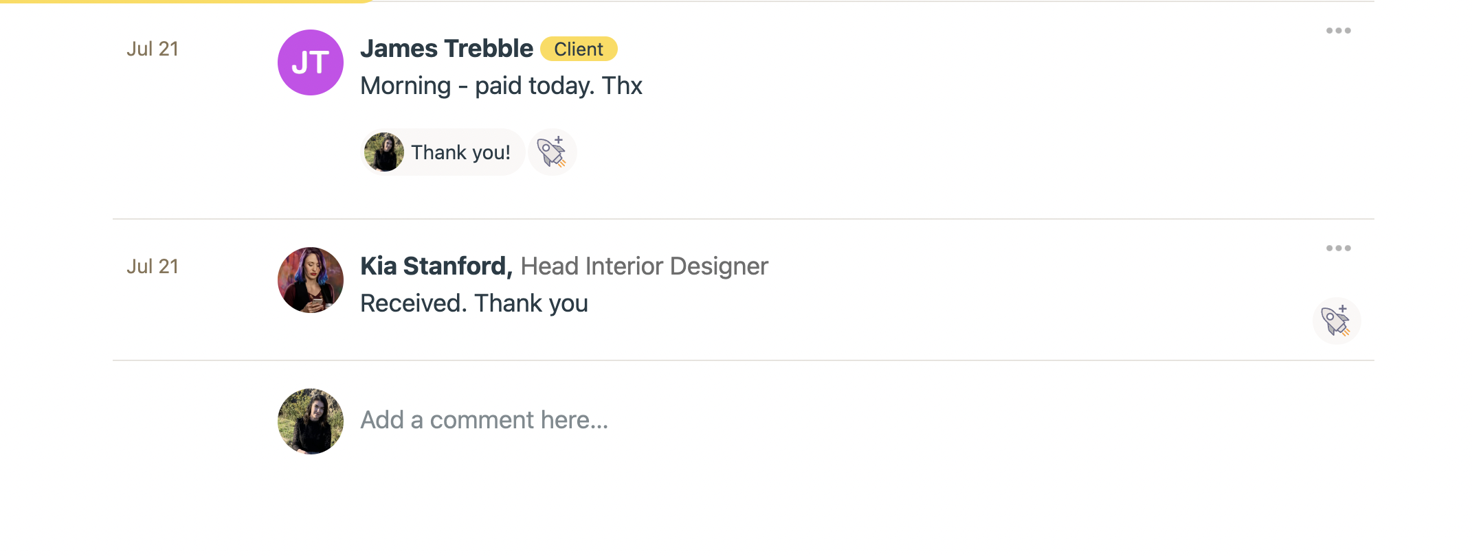Image resolution: width=1472 pixels, height=556 pixels.
Task: Click the 'Head Interior Designer' title
Action: [x=644, y=266]
